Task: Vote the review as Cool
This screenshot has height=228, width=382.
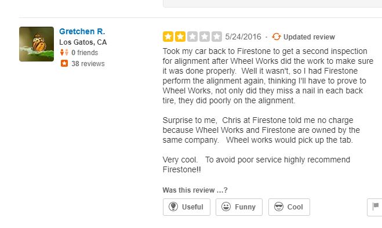Action: coord(289,207)
